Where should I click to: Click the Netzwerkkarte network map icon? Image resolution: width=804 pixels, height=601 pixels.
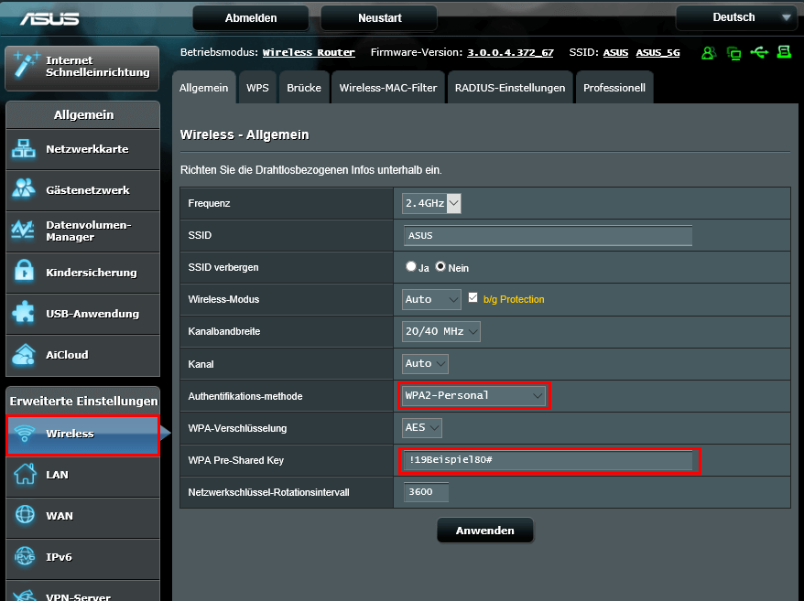pyautogui.click(x=23, y=149)
